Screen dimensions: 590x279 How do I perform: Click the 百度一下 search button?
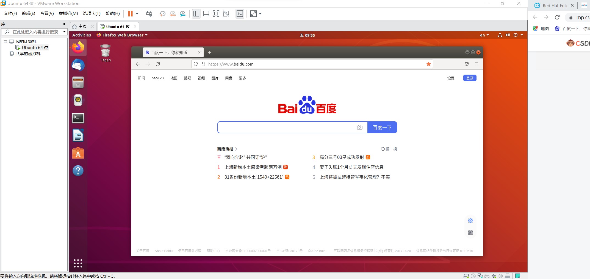pyautogui.click(x=382, y=127)
